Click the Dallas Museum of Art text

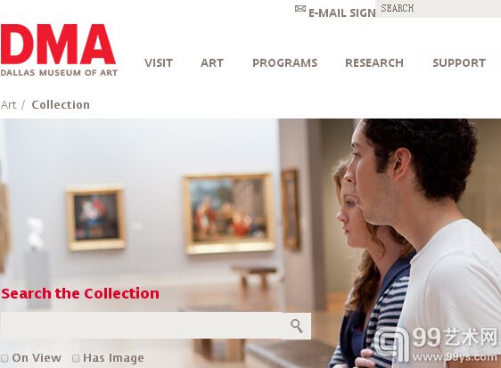pyautogui.click(x=59, y=73)
